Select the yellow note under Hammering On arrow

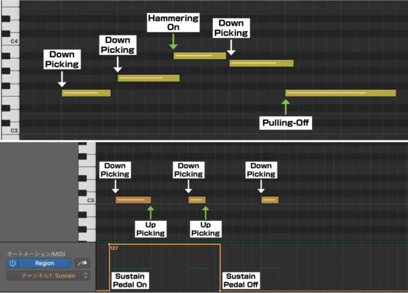(x=199, y=56)
